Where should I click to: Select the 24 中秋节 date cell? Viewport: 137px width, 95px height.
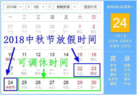10,84
